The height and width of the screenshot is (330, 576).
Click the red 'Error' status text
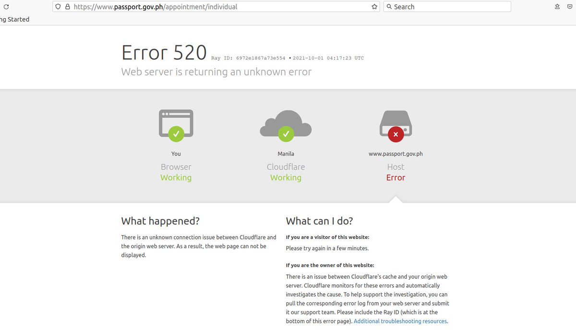[396, 178]
